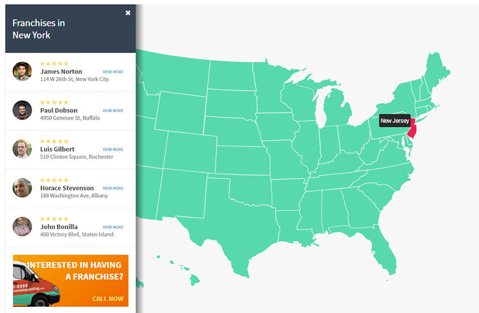
Task: Click the New Jersey tooltip label
Action: coord(394,121)
